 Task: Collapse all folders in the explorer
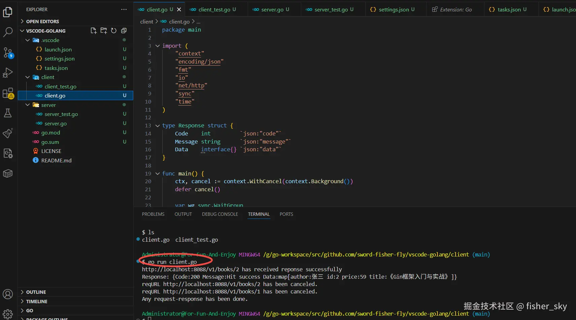124,31
